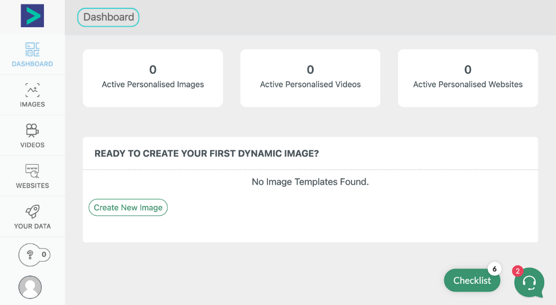Click the rocket icon for Your Data
This screenshot has height=305, width=556.
pyautogui.click(x=32, y=211)
